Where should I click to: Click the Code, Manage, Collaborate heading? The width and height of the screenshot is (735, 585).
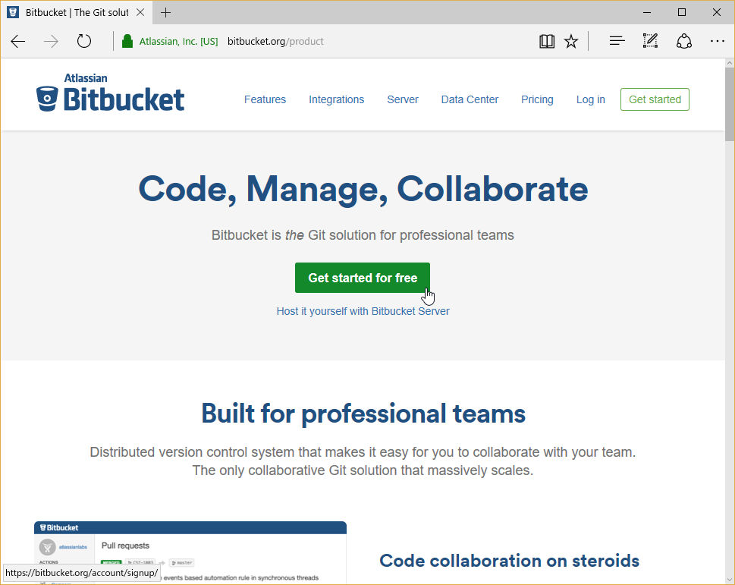[363, 190]
